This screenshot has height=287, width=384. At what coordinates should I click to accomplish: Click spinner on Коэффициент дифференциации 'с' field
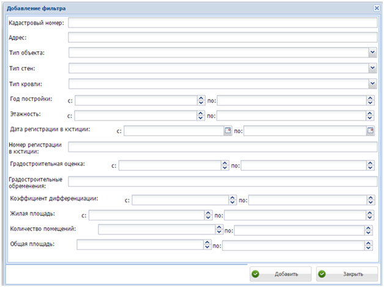point(232,200)
